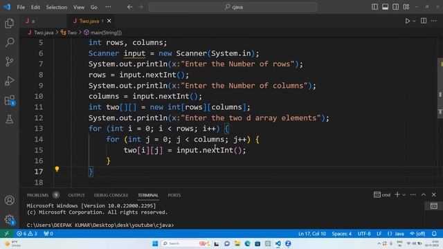
Task: Toggle the bottom panel layout
Action: click(x=385, y=7)
